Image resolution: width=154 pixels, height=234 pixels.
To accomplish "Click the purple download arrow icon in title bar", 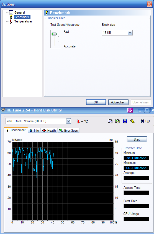I will click(x=130, y=110).
